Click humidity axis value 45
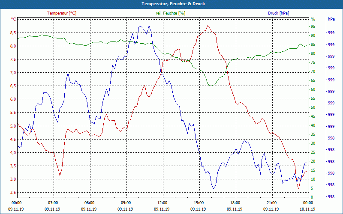This screenshot has width=343, height=214. point(313,116)
